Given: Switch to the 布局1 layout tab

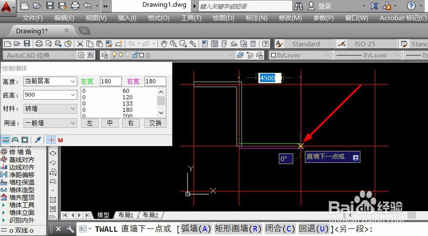Looking at the screenshot, I should click(125, 215).
